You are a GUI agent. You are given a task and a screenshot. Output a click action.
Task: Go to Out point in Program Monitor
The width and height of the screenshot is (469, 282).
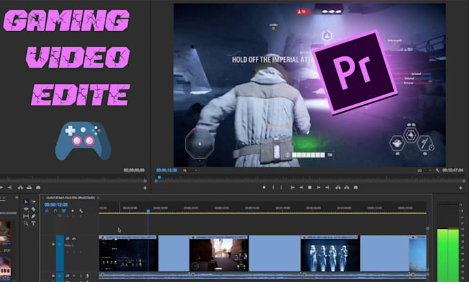327,188
